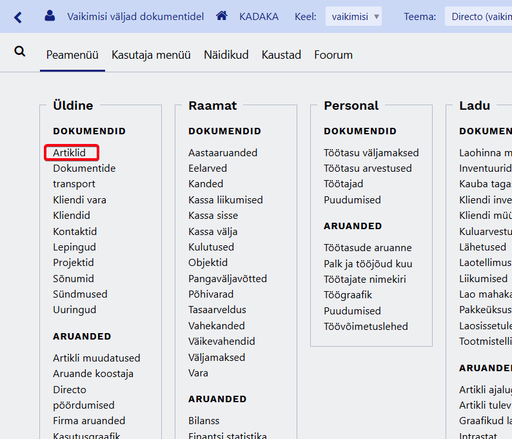Open Kliendid under Üldine
Image resolution: width=512 pixels, height=439 pixels.
click(x=72, y=216)
